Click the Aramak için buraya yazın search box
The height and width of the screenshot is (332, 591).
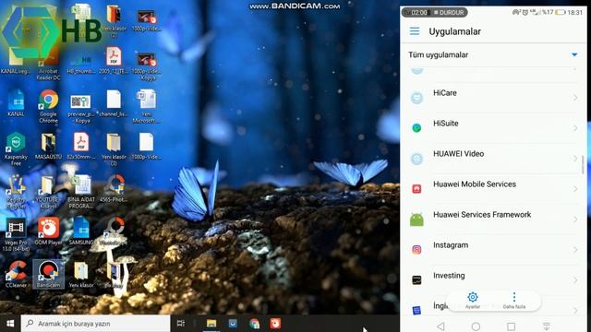96,324
